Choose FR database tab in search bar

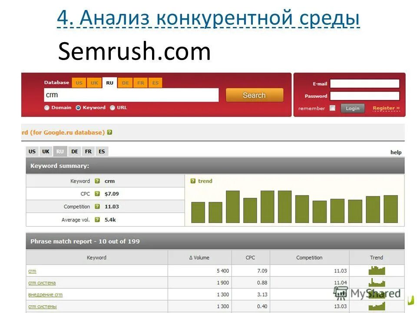click(x=140, y=83)
